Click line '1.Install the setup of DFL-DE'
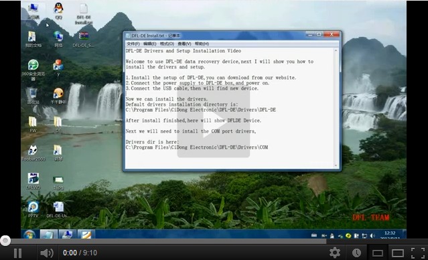The height and width of the screenshot is (260, 428). click(x=211, y=78)
